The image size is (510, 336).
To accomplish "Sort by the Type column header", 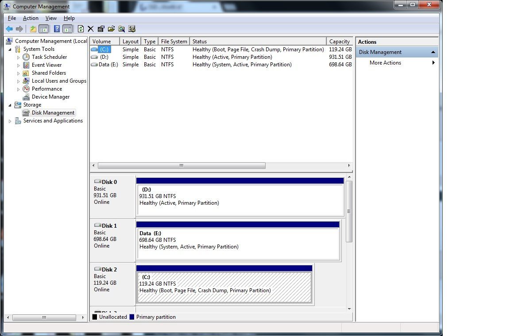I will pyautogui.click(x=150, y=41).
